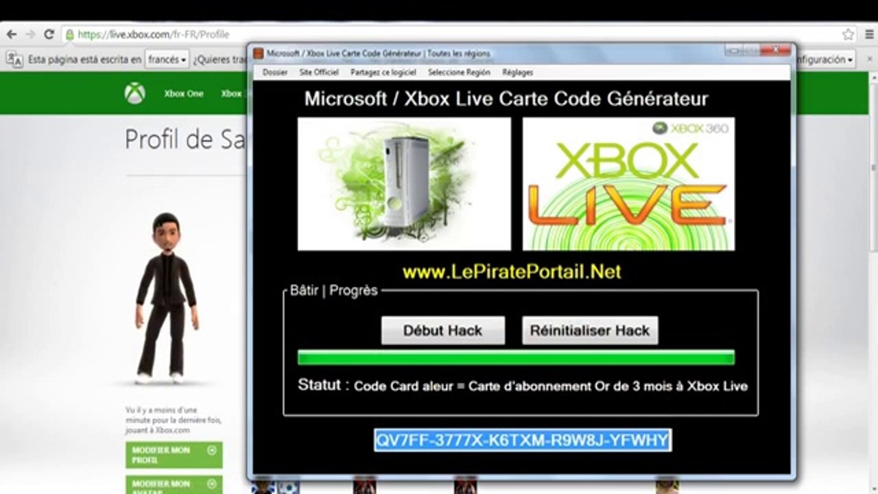Click the browser back arrow

pos(12,34)
